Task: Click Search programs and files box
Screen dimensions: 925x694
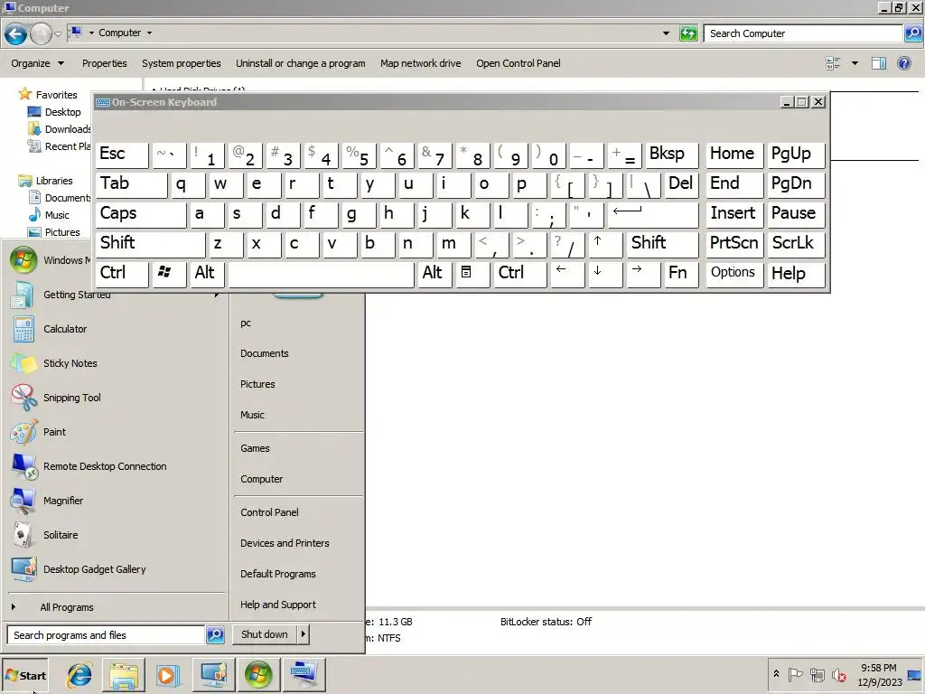Action: click(106, 635)
